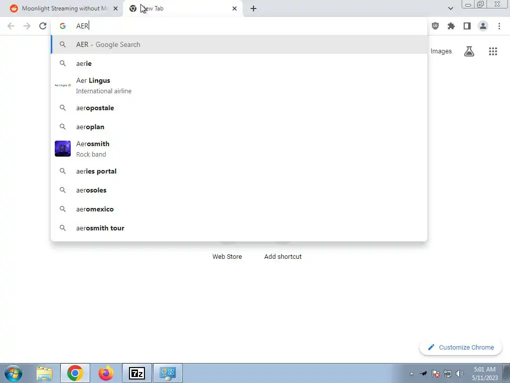Pick the 'aeropostale' suggestion
Screen dimensions: 510x383
(239, 108)
